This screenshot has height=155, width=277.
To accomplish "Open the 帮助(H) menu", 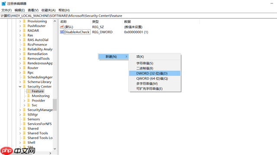I will (x=64, y=10).
